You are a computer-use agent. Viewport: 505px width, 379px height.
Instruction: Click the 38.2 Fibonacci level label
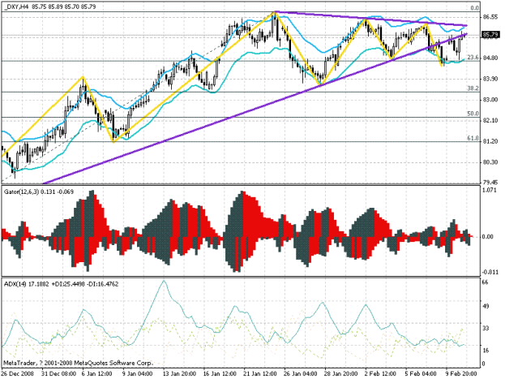(473, 88)
